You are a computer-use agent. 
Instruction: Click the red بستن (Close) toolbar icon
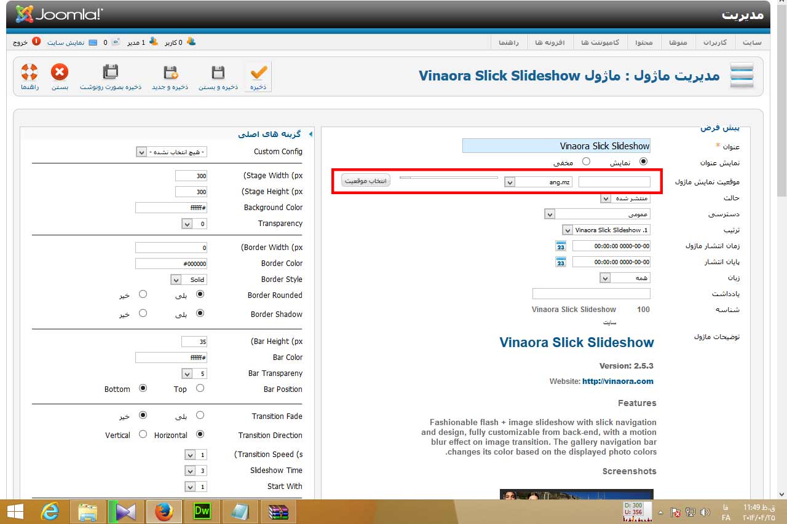coord(60,72)
